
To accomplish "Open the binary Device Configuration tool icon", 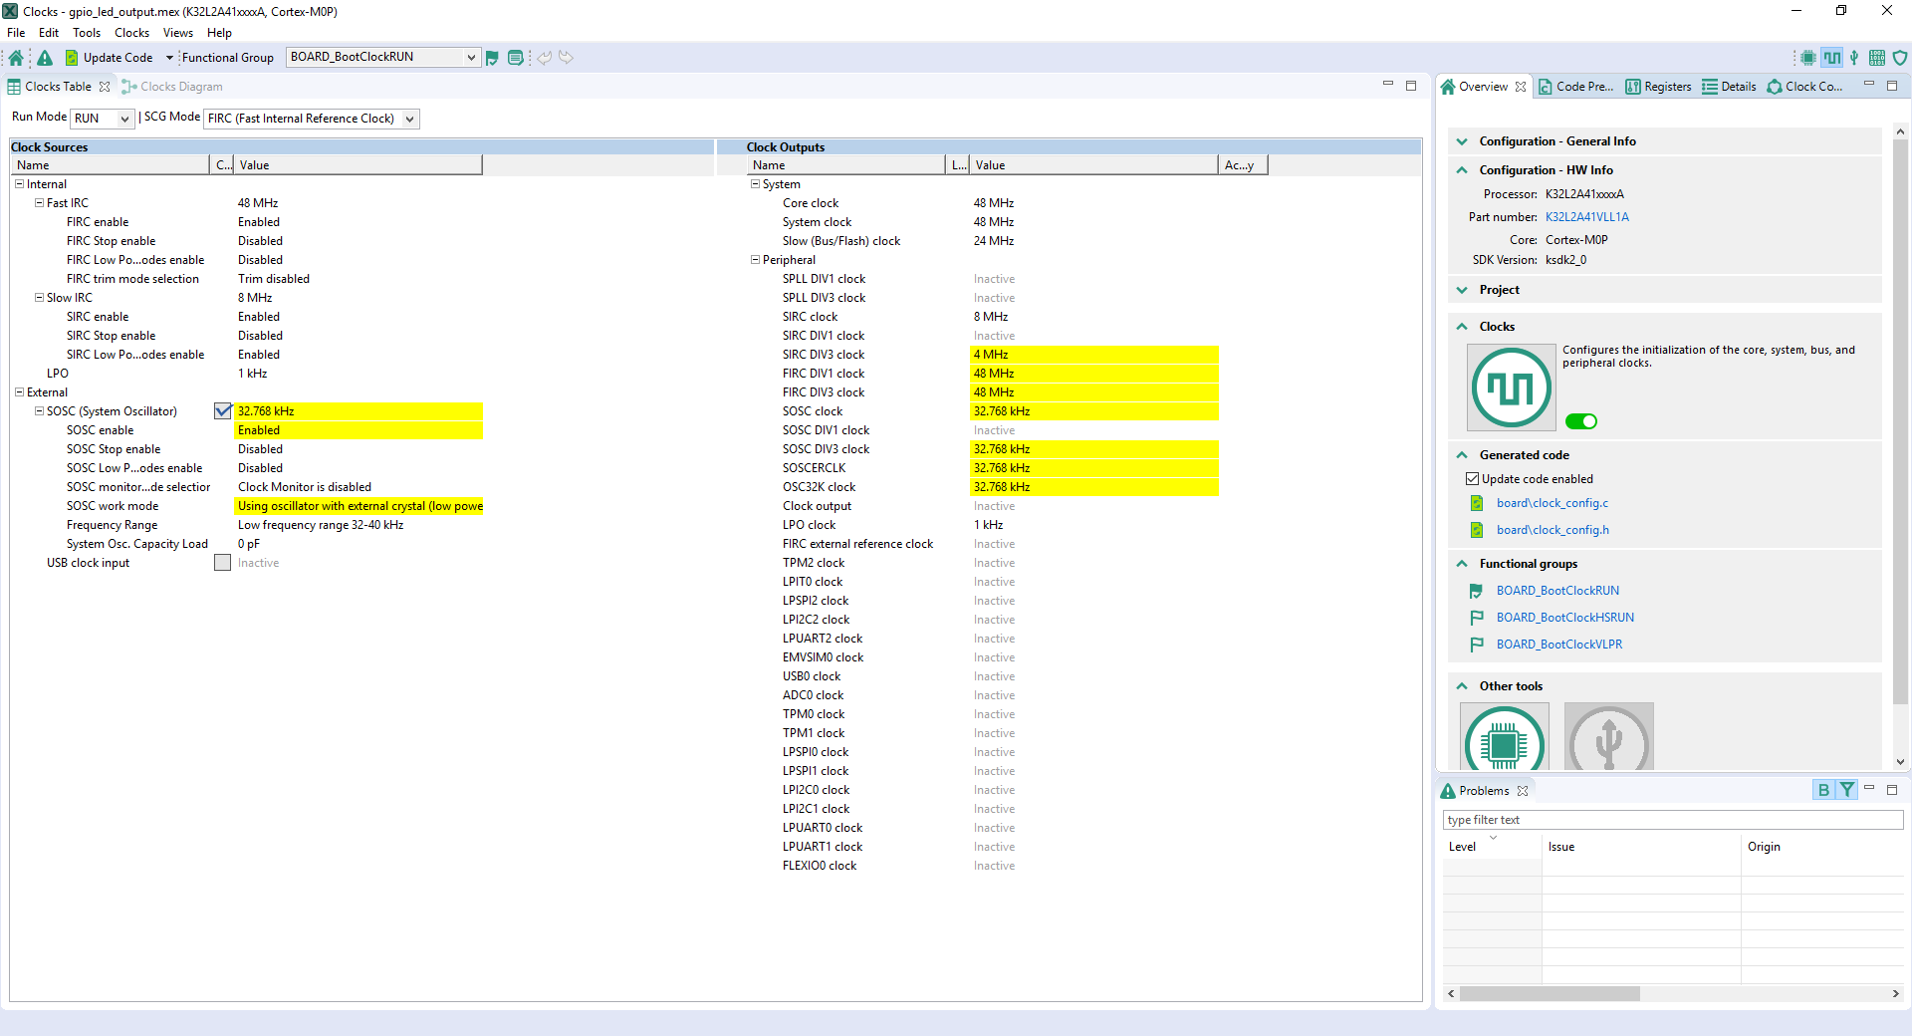I will click(1877, 58).
